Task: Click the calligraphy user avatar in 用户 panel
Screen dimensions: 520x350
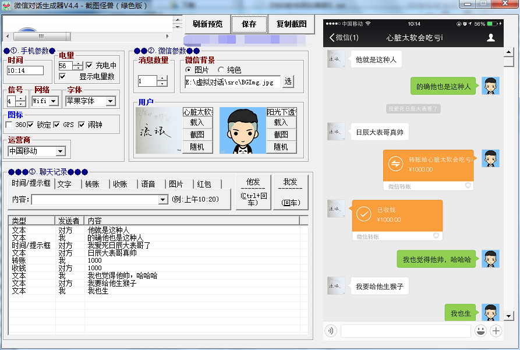Action: pyautogui.click(x=159, y=130)
